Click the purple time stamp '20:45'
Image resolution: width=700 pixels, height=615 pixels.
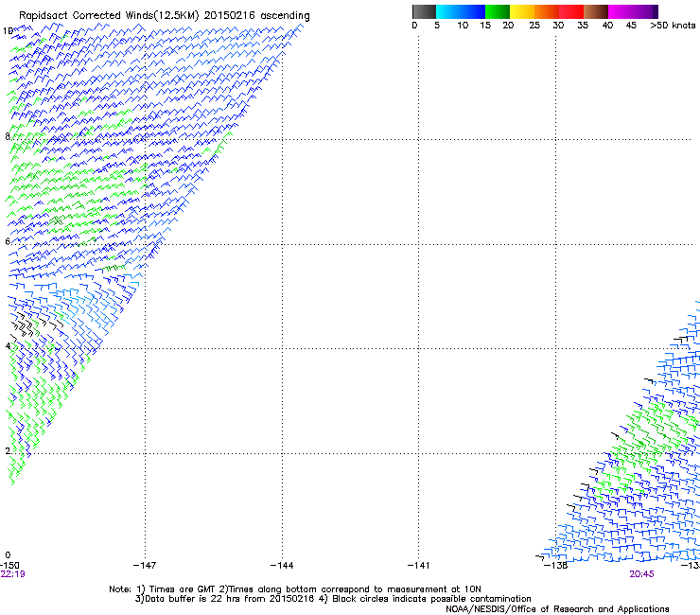point(641,574)
